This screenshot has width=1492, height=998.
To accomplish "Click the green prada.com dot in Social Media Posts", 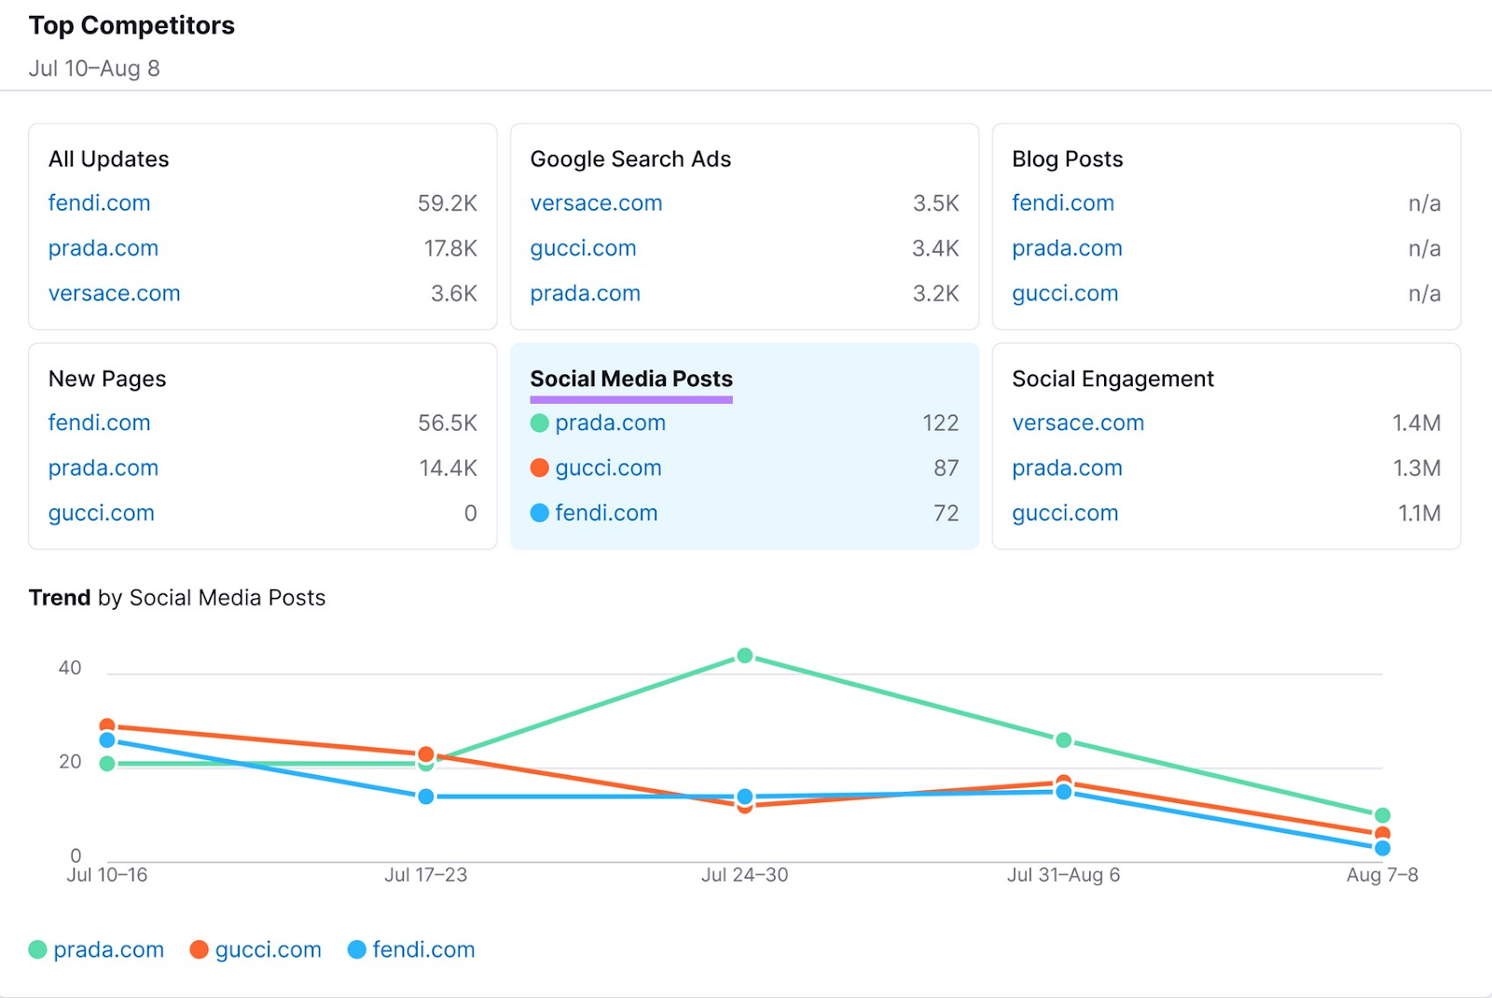I will click(x=539, y=423).
